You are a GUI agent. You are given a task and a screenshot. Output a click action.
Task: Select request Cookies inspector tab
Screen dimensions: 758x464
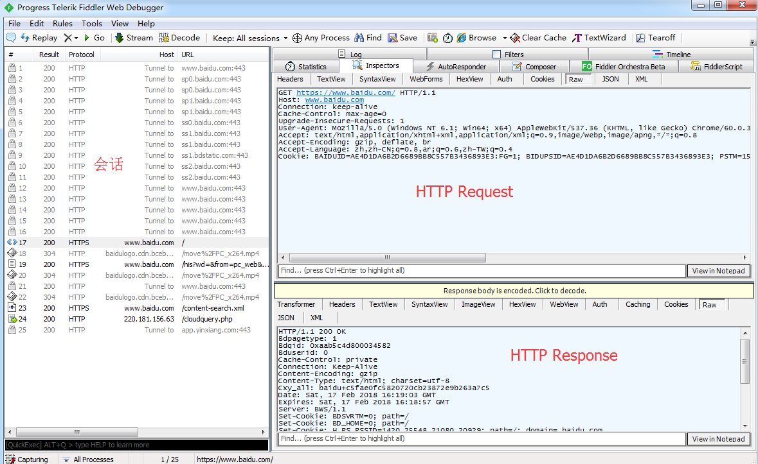pyautogui.click(x=543, y=79)
